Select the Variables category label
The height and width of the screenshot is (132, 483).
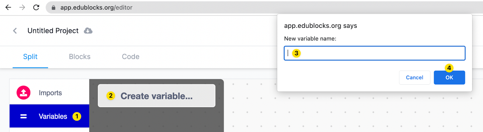pyautogui.click(x=53, y=116)
